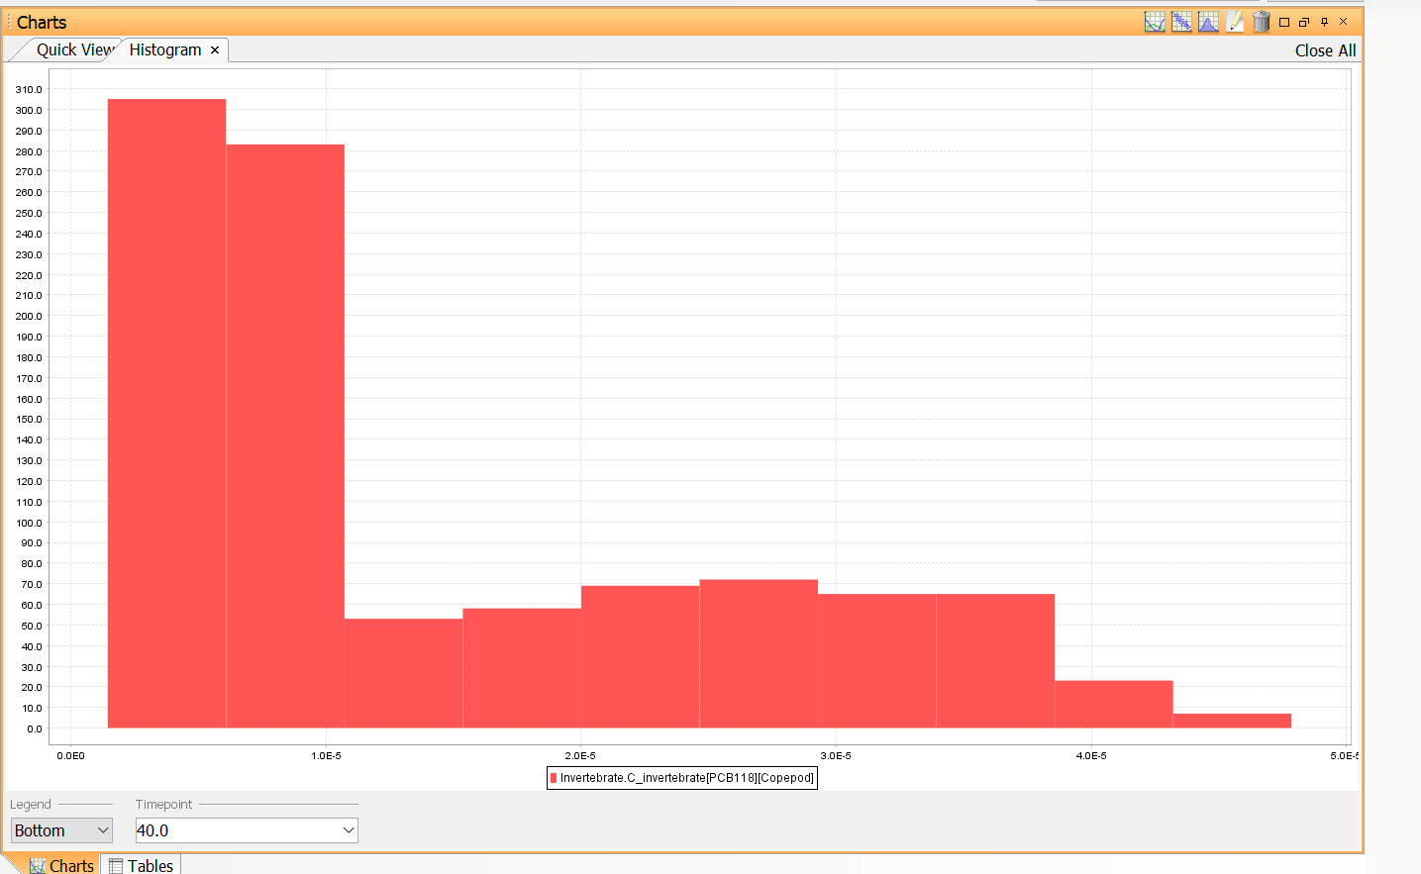Click the Legend label
The width and height of the screenshot is (1421, 874).
click(31, 805)
